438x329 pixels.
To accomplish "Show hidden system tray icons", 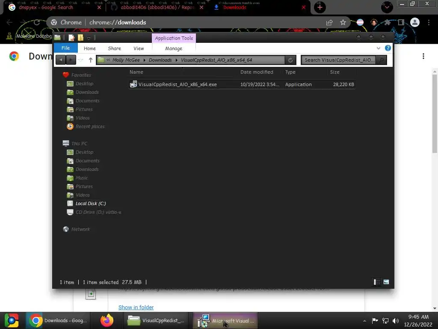I will 364,321.
